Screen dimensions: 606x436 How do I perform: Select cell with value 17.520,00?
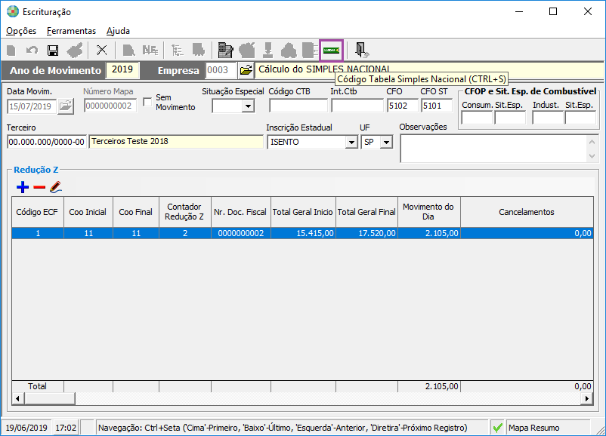tap(366, 233)
